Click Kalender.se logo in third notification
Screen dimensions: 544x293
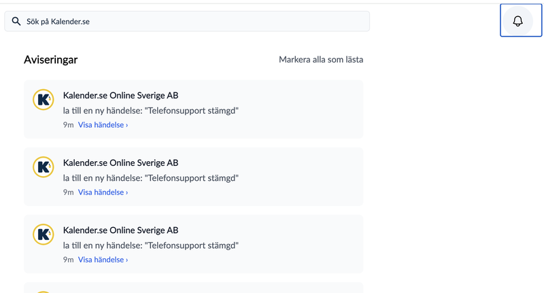[x=44, y=234]
